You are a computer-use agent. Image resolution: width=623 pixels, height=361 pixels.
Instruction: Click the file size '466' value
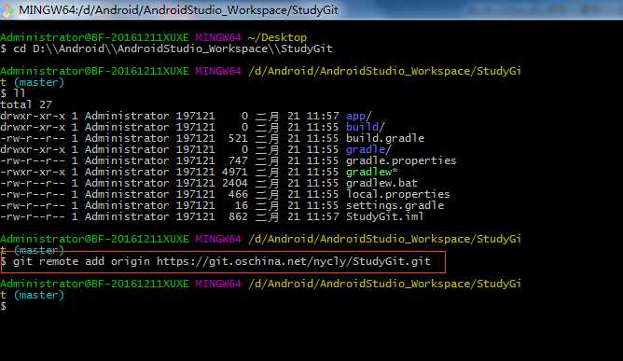click(238, 194)
